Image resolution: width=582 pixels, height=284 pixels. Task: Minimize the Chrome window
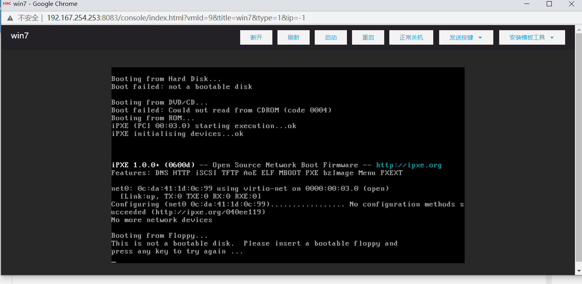tap(527, 4)
